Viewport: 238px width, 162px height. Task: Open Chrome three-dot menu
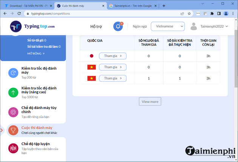click(233, 14)
